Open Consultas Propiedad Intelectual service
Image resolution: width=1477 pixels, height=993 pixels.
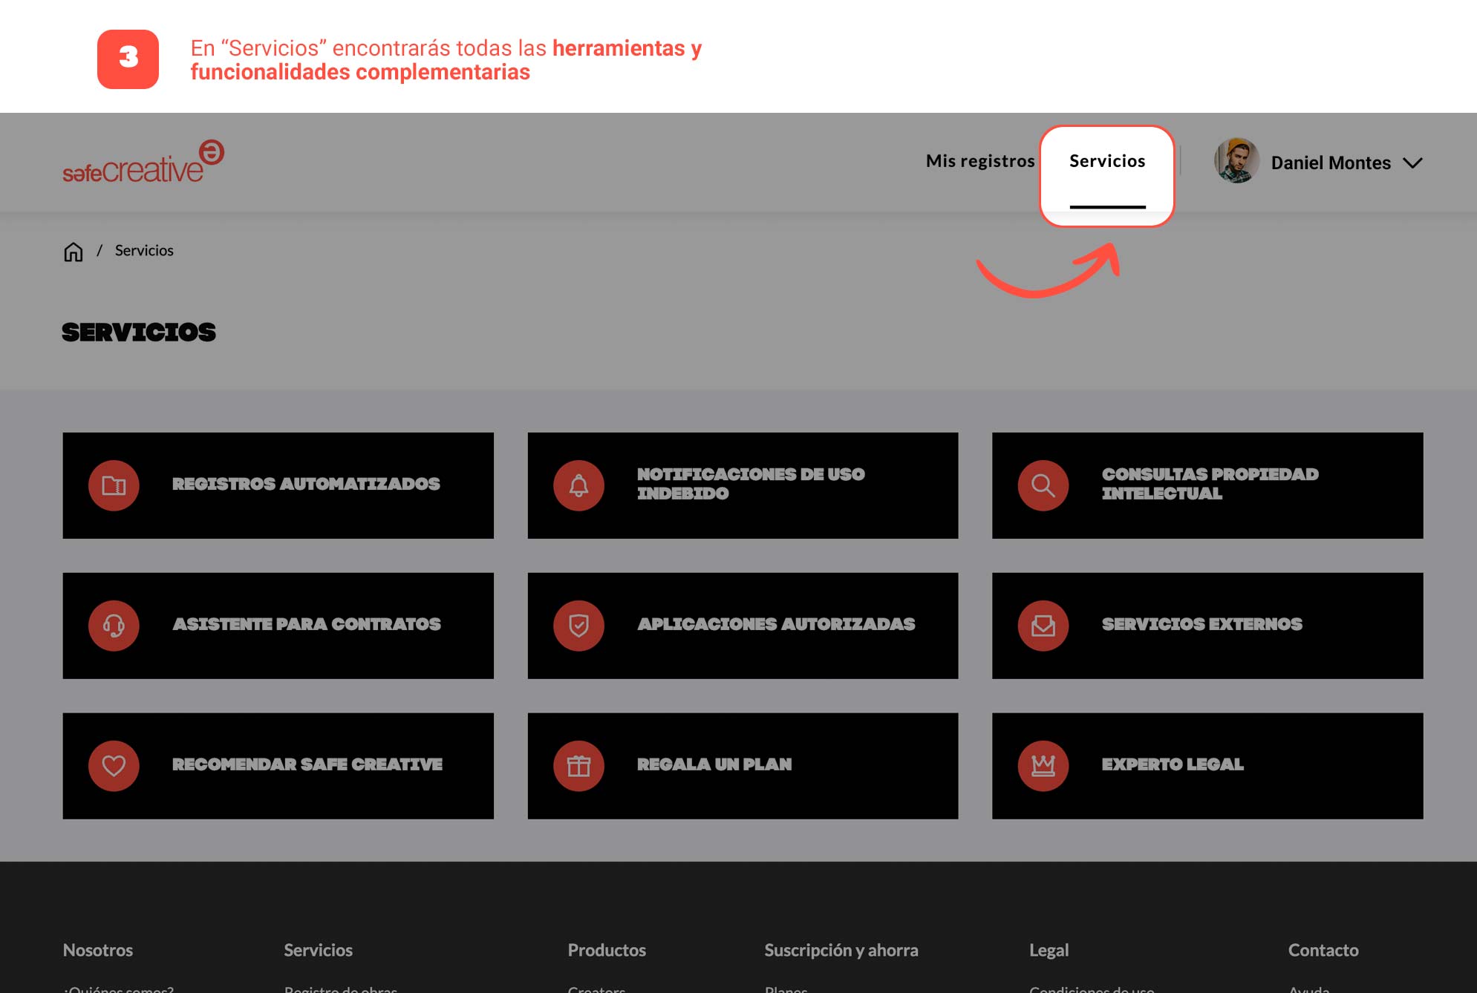click(x=1207, y=485)
